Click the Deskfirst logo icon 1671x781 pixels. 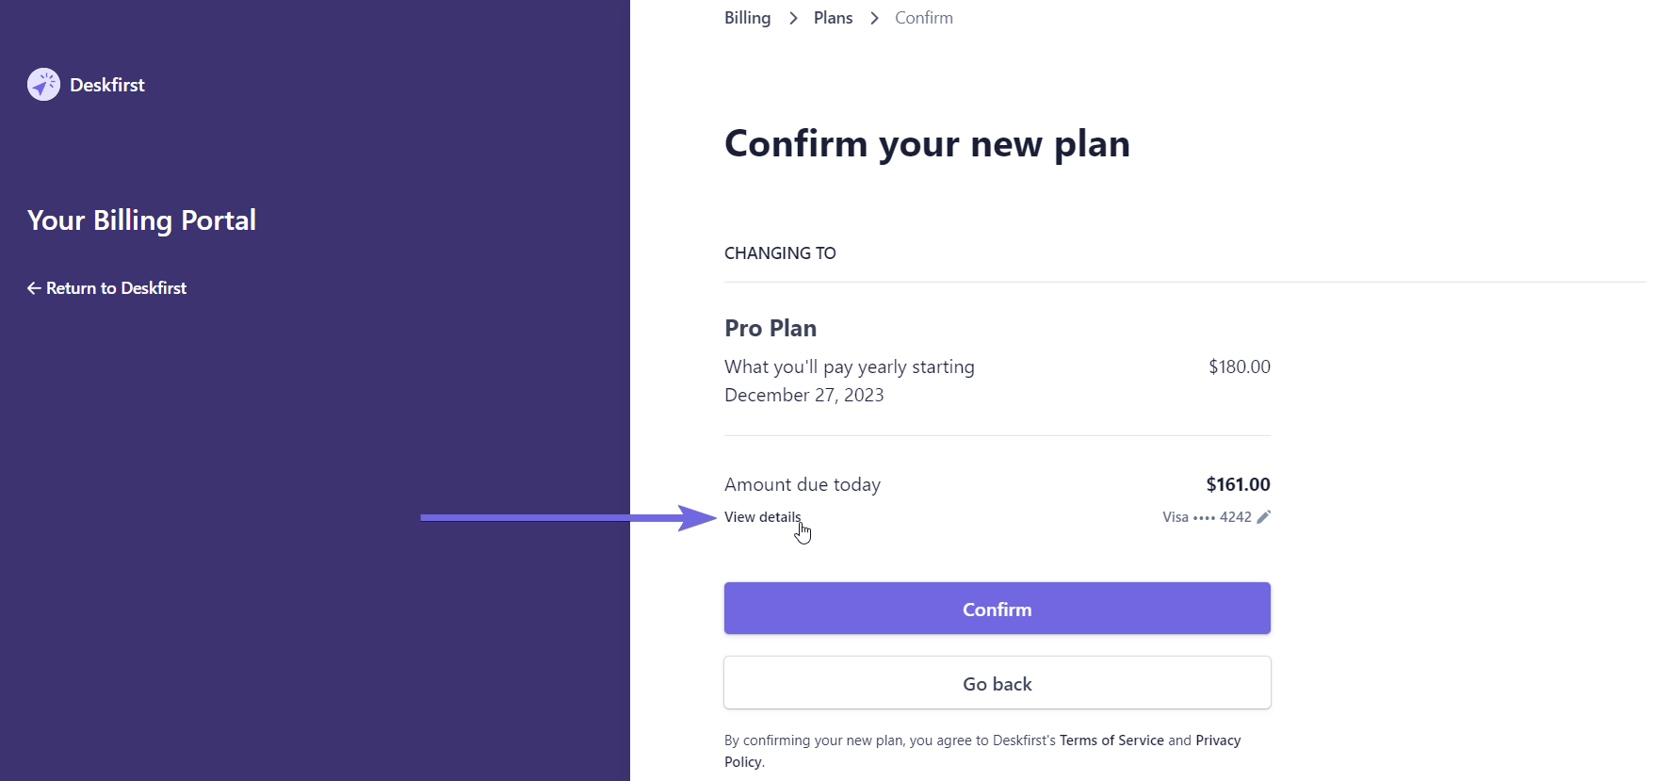click(43, 85)
